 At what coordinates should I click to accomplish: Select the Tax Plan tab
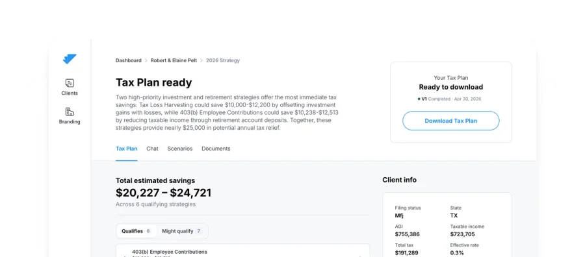(x=127, y=149)
